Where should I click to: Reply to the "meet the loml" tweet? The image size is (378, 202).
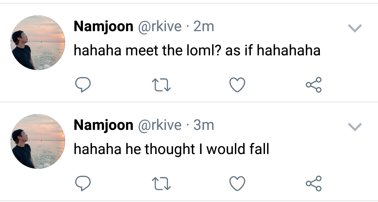point(83,85)
